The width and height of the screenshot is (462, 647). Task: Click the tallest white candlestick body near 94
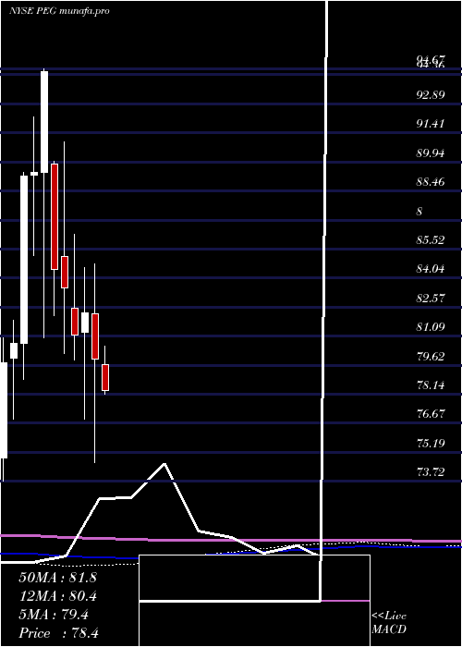pos(44,122)
